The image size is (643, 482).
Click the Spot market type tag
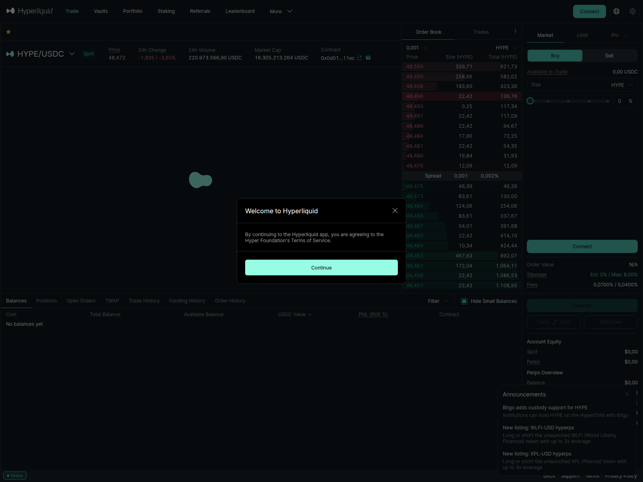point(88,54)
